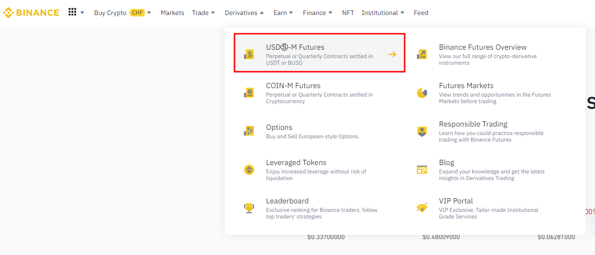Expand the Institutional dropdown arrow
Screen dimensions: 595x255
pos(402,13)
